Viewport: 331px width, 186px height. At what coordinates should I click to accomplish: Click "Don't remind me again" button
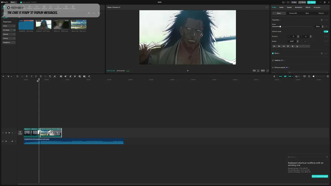point(320,176)
